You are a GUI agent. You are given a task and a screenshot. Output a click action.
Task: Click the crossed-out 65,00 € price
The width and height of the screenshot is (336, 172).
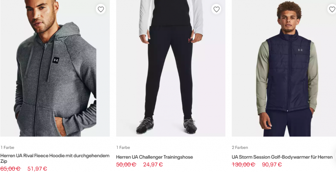point(10,169)
